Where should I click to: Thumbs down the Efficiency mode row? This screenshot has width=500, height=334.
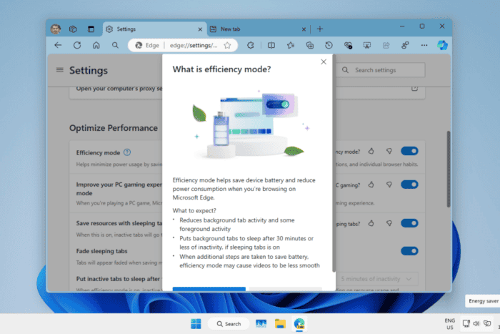coord(389,151)
